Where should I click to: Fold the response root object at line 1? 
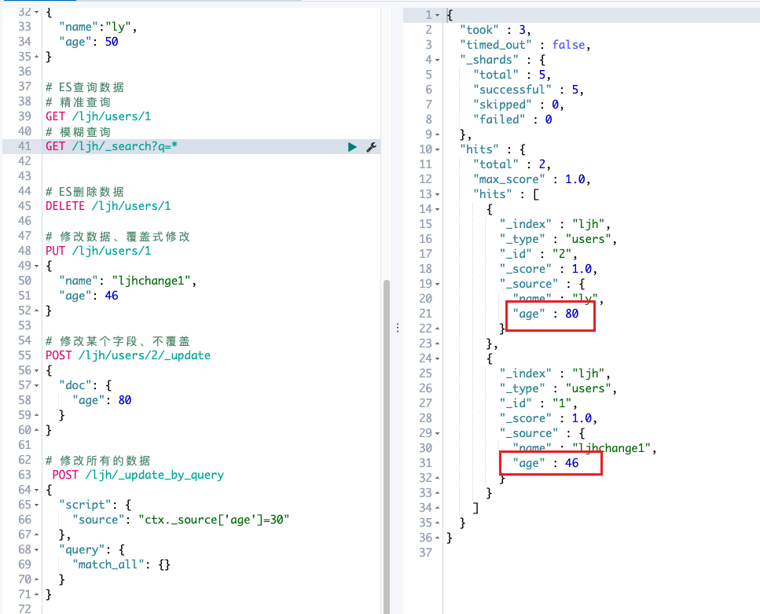pos(437,15)
